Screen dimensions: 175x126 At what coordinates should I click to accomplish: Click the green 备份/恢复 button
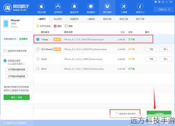[x=17, y=97]
